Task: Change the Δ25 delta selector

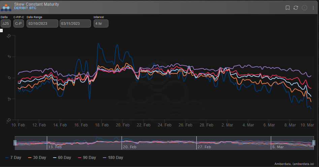Action: [x=6, y=23]
